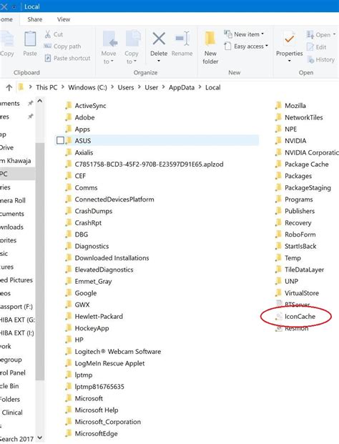Click the navigation pane scrollbar thumb

click(40, 261)
